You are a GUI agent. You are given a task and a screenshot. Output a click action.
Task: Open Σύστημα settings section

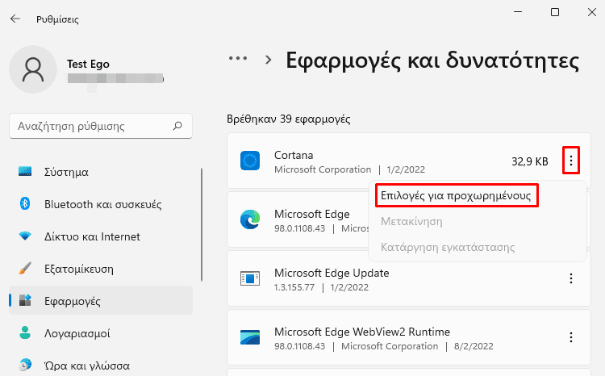[101, 171]
